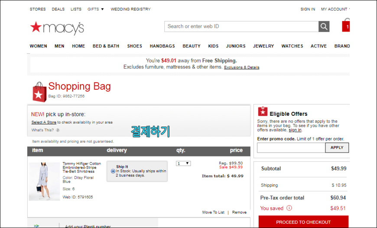Click Reg. $99.50 price text
This screenshot has height=228, width=377.
click(x=231, y=163)
